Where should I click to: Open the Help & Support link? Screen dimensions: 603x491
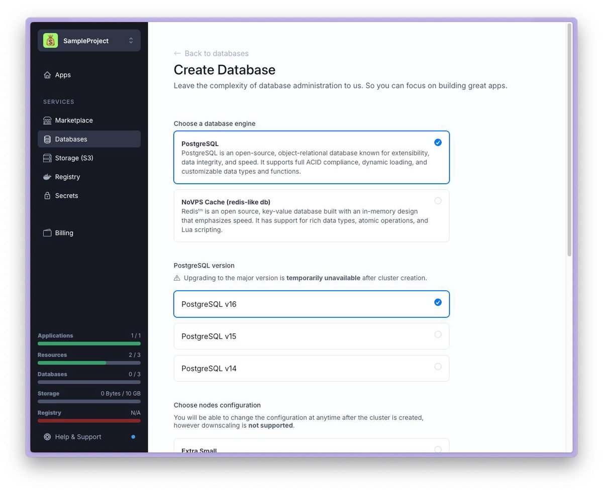[78, 437]
